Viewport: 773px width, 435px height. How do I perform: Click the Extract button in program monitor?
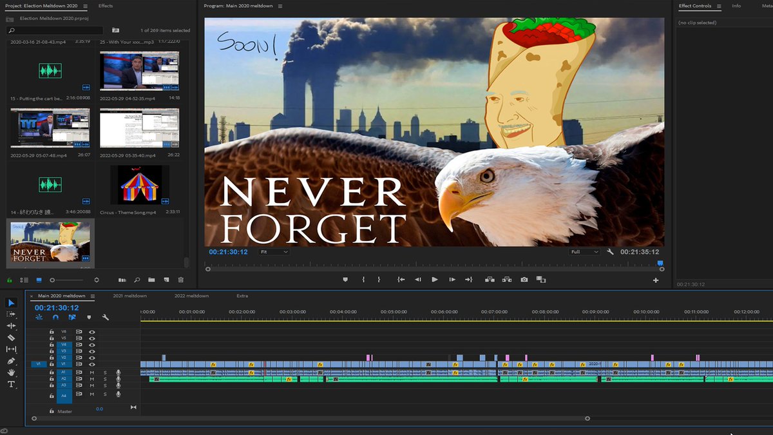(507, 280)
